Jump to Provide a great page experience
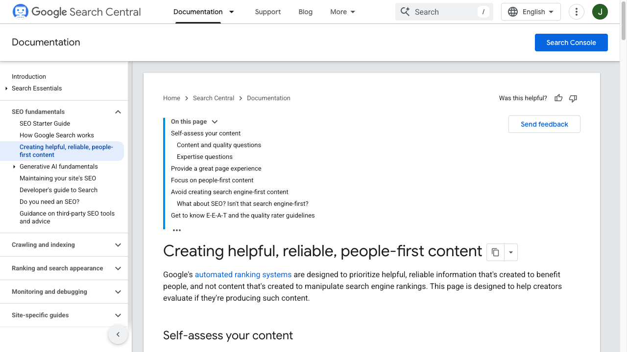Image resolution: width=627 pixels, height=352 pixels. (x=216, y=169)
